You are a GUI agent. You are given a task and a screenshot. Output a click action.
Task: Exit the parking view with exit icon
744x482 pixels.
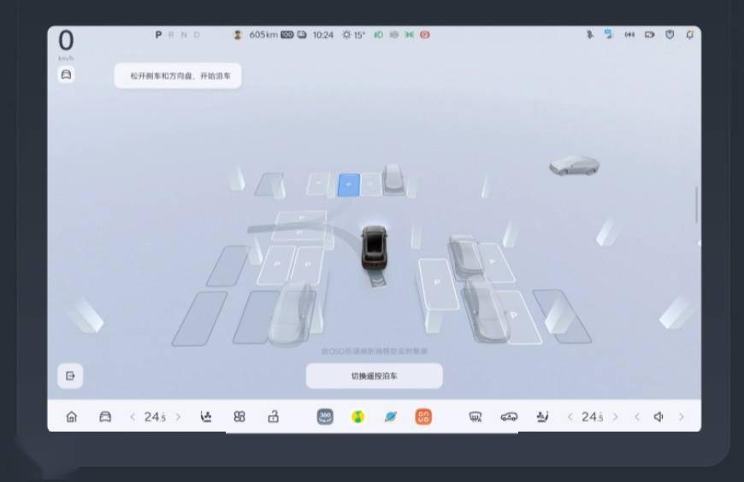[70, 376]
